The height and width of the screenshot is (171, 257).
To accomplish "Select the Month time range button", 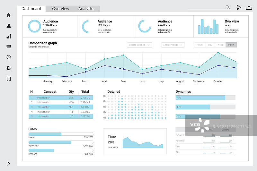I will [231, 45].
